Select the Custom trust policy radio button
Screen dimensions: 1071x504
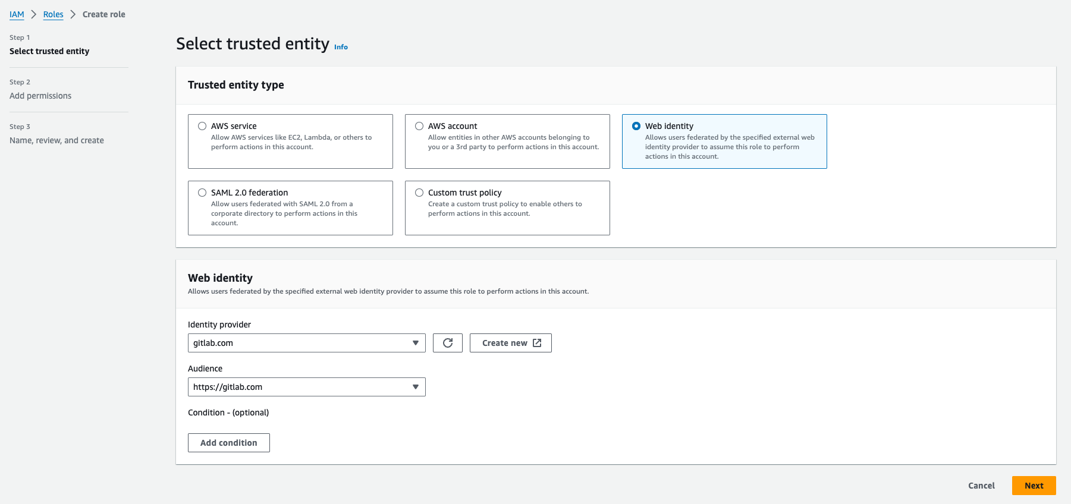click(x=419, y=193)
